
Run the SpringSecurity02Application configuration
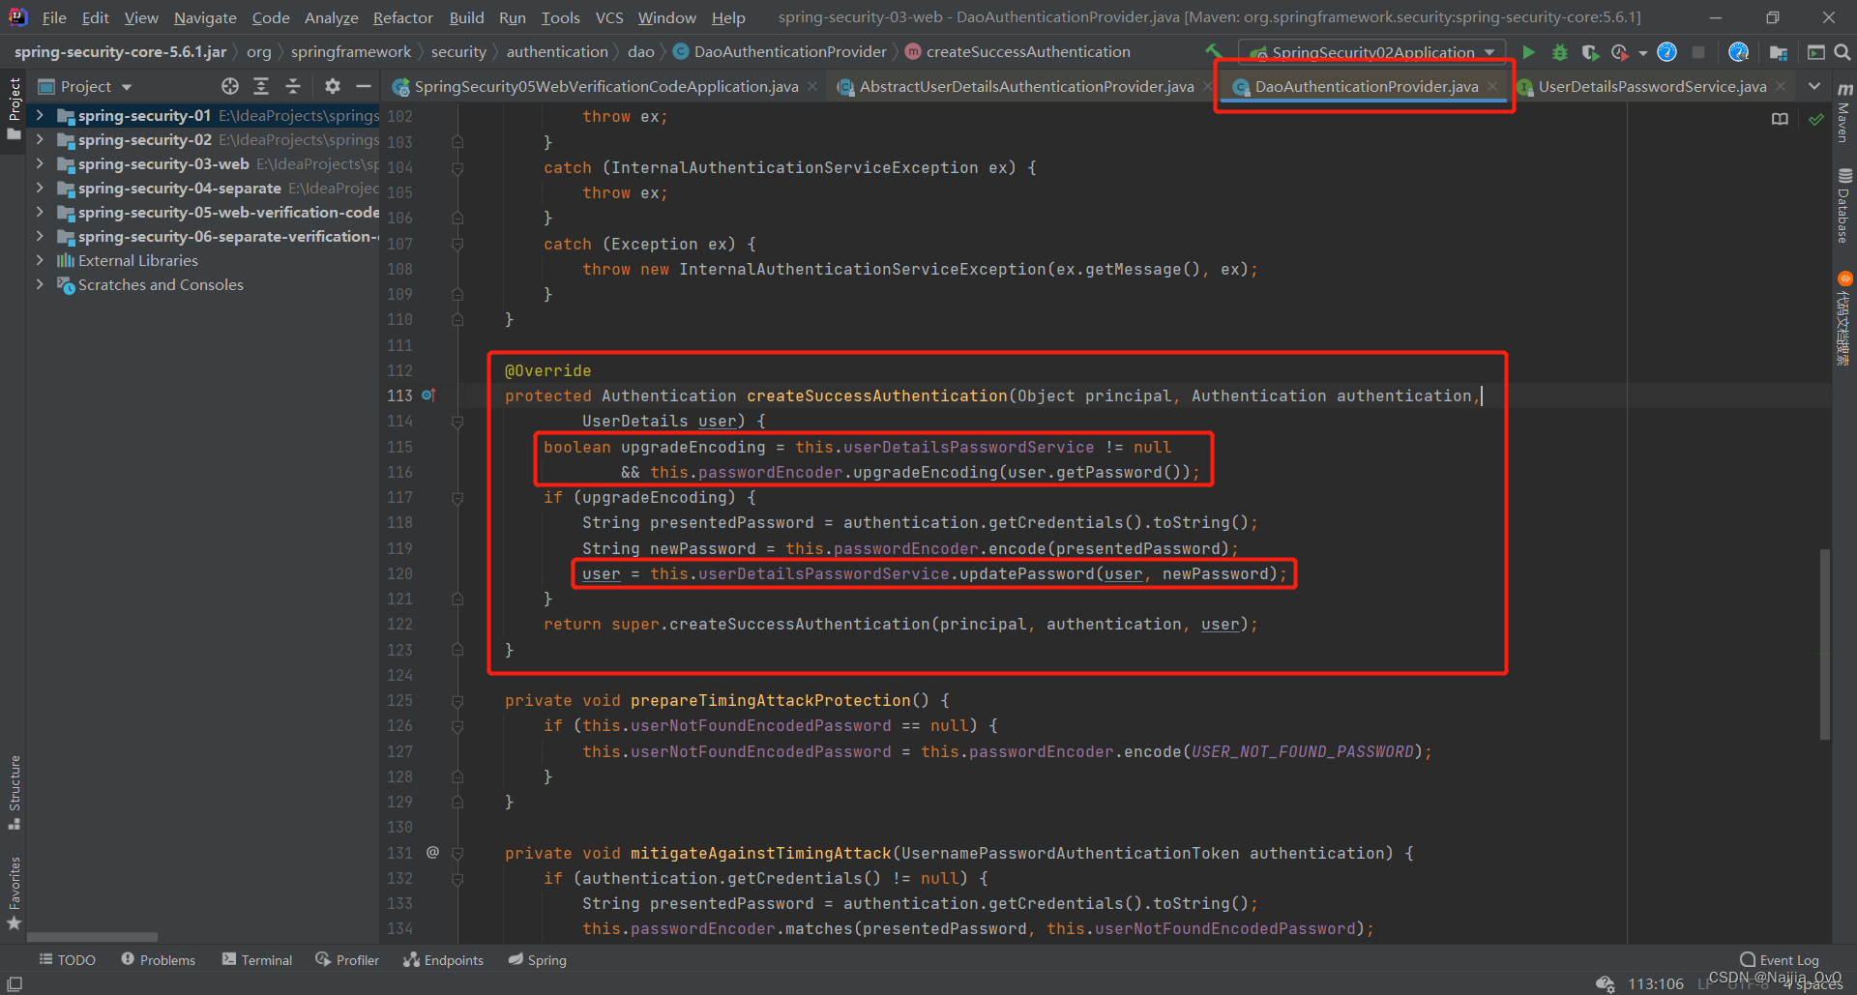click(1528, 52)
